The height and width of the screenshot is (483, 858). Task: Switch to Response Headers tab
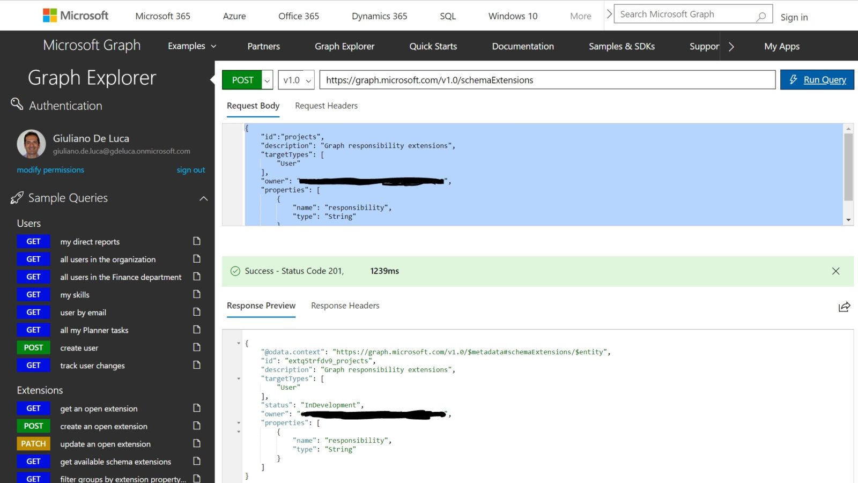click(345, 306)
